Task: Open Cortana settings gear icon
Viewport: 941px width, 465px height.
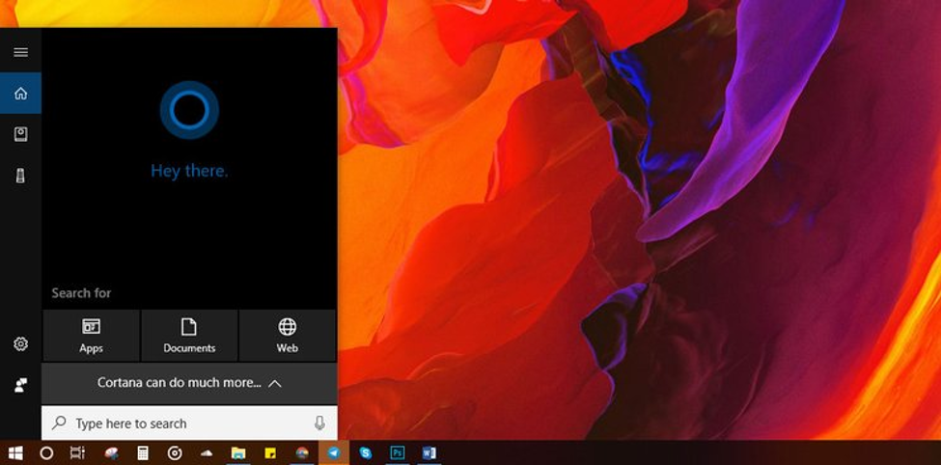Action: point(20,343)
